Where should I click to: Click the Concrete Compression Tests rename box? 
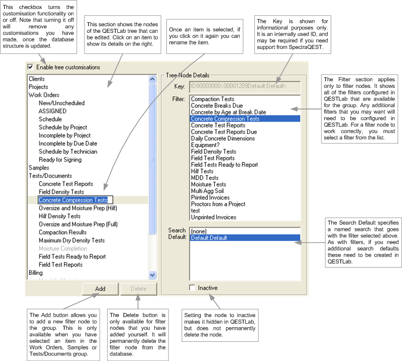click(x=75, y=200)
